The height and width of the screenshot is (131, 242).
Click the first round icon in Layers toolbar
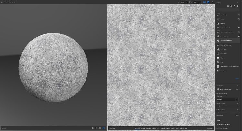(x=228, y=6)
